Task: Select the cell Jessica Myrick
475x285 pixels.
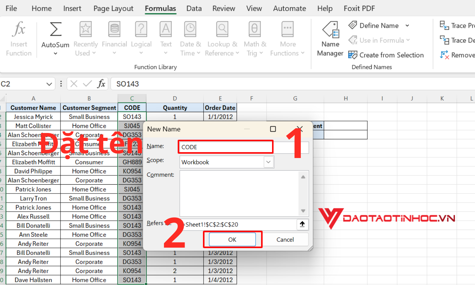Action: [x=33, y=117]
